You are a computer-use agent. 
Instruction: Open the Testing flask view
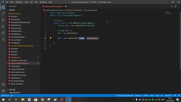[3, 39]
